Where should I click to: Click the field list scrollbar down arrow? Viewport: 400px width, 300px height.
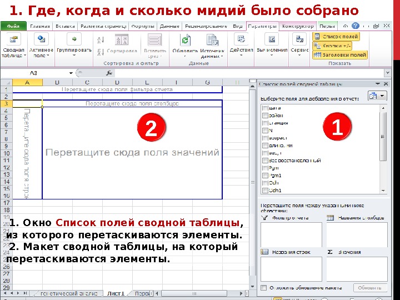pos(383,191)
